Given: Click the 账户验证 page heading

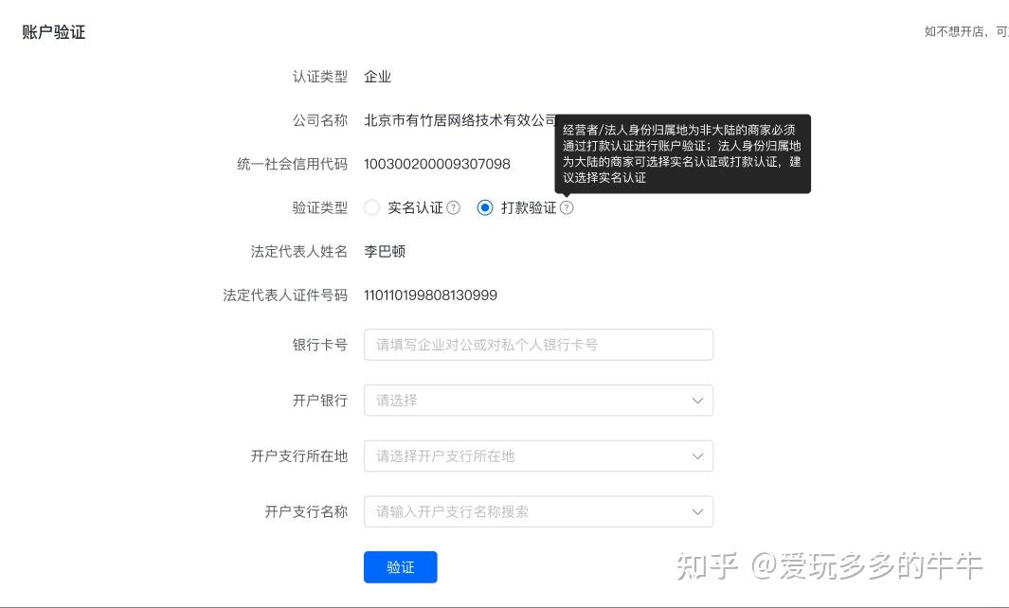Looking at the screenshot, I should coord(53,32).
